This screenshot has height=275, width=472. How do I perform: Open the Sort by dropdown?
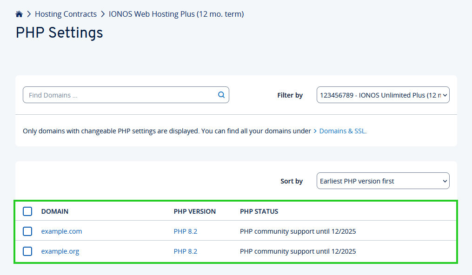click(383, 181)
